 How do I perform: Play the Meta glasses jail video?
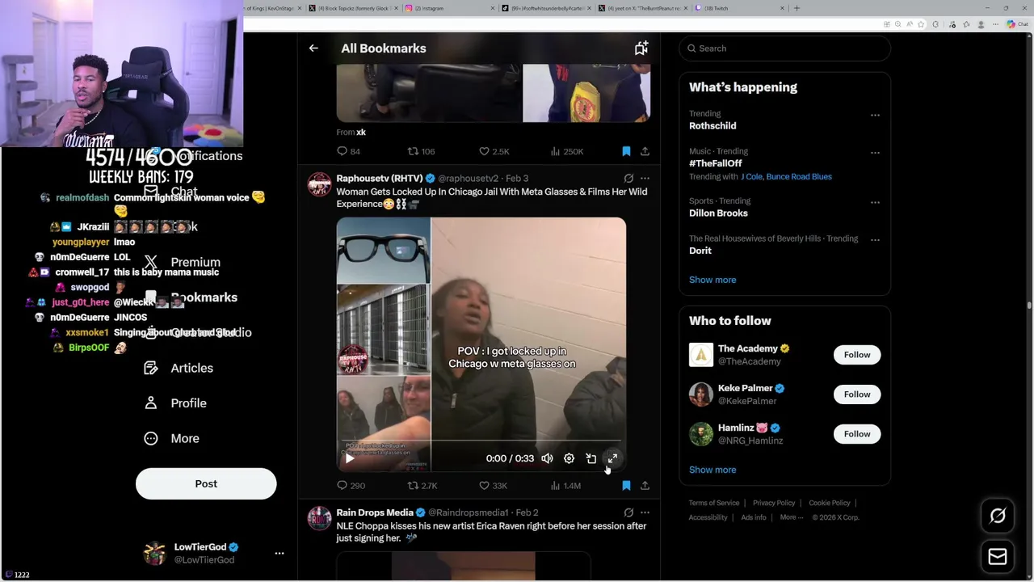click(349, 458)
